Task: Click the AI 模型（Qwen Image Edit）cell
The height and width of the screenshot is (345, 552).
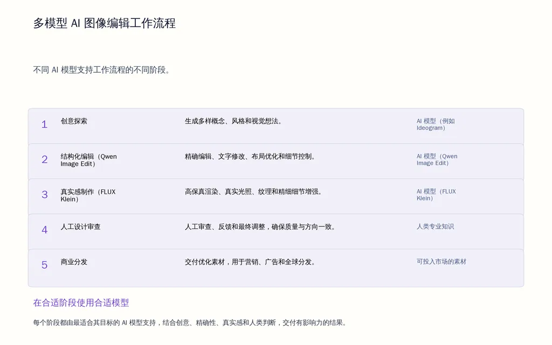Action: pyautogui.click(x=437, y=160)
